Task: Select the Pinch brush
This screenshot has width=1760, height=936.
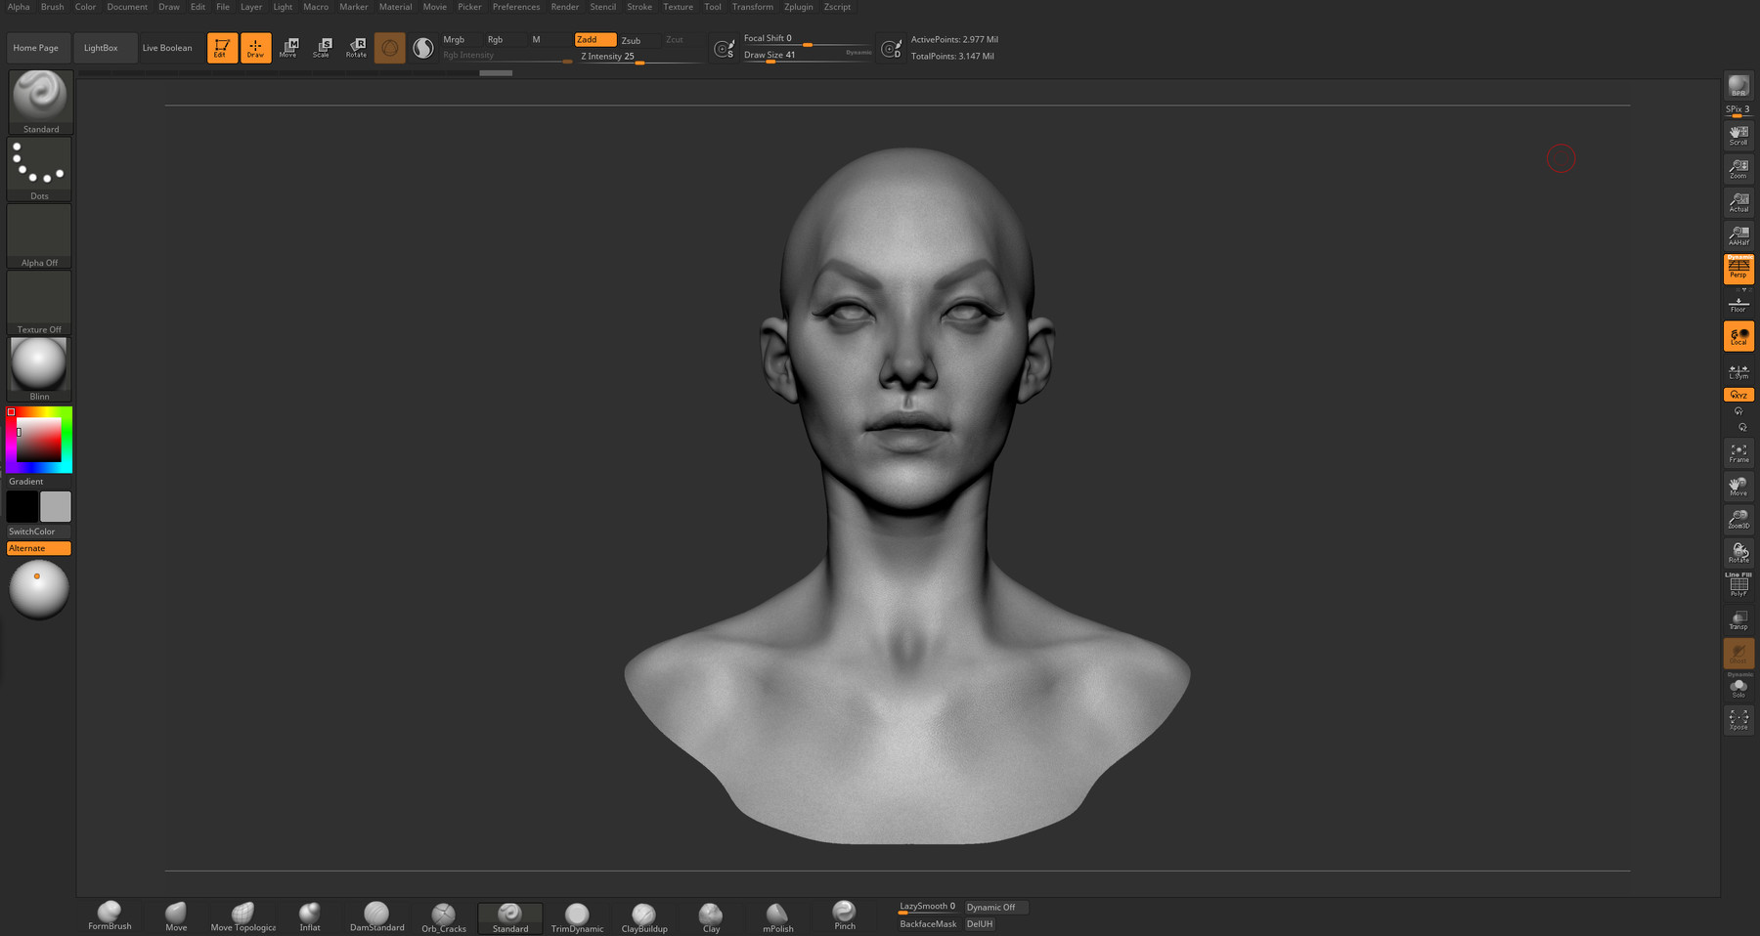Action: coord(843,915)
